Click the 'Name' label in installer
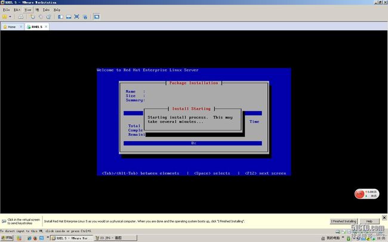388x242 pixels. (x=130, y=91)
